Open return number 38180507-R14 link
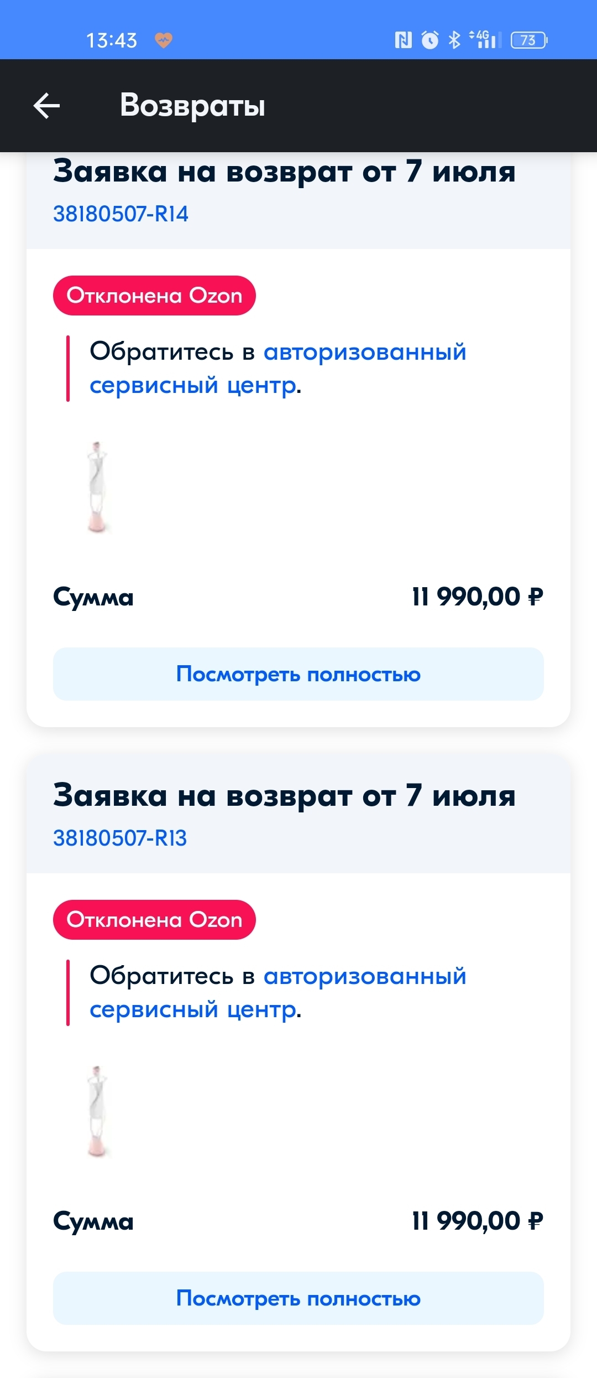Image resolution: width=597 pixels, height=1378 pixels. click(x=121, y=214)
